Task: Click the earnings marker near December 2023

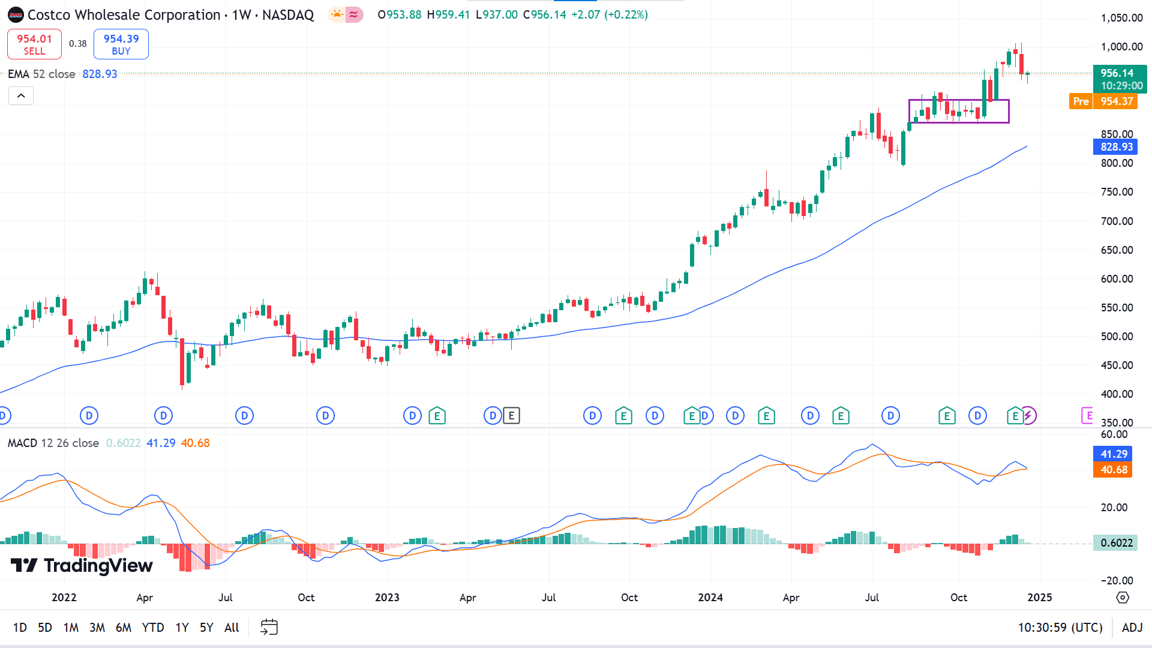Action: 692,415
